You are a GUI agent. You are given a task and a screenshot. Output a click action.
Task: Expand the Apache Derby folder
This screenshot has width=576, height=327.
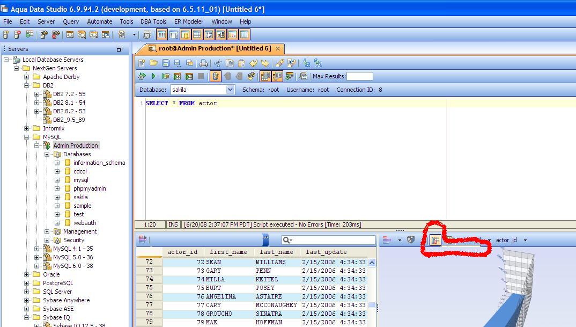tap(26, 77)
